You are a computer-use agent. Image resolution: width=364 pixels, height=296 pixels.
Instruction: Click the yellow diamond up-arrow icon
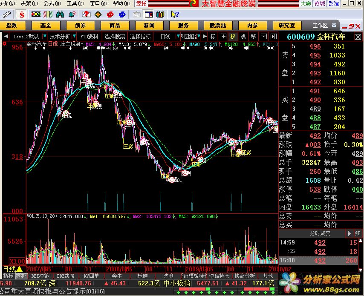98,14
